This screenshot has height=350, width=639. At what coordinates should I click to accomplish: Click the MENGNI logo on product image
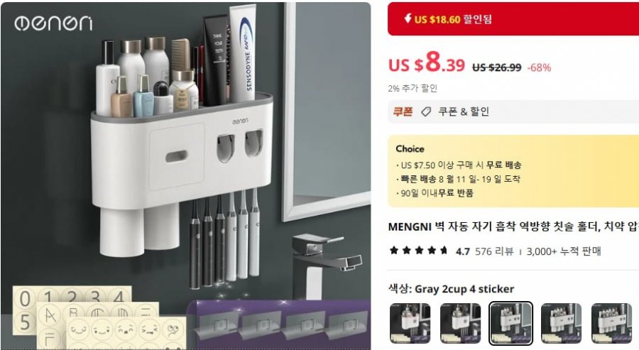[x=53, y=23]
